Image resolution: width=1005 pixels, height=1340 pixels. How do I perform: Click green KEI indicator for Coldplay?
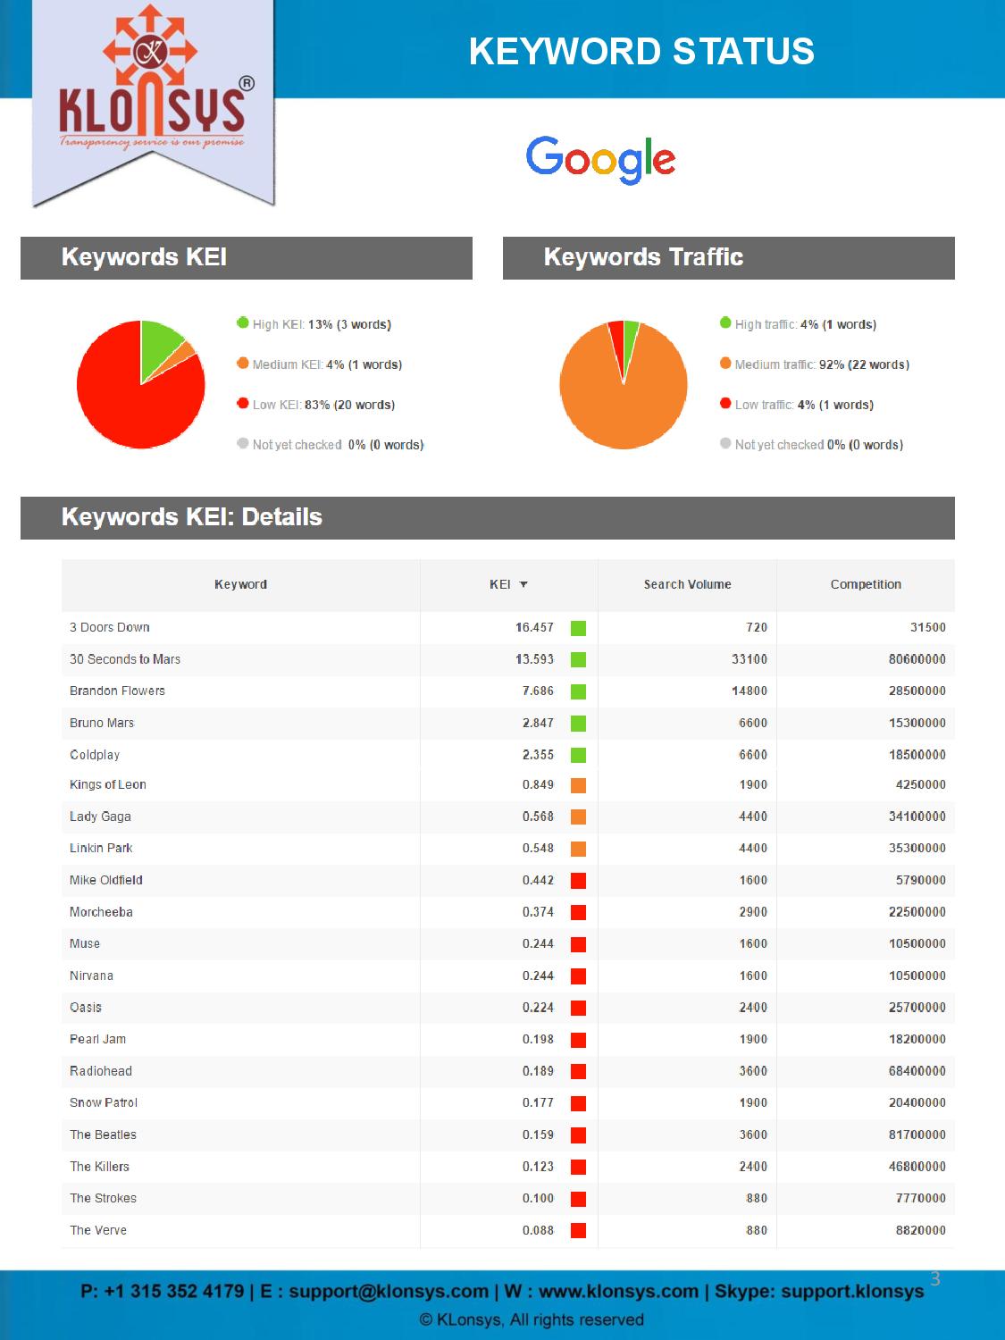click(578, 756)
